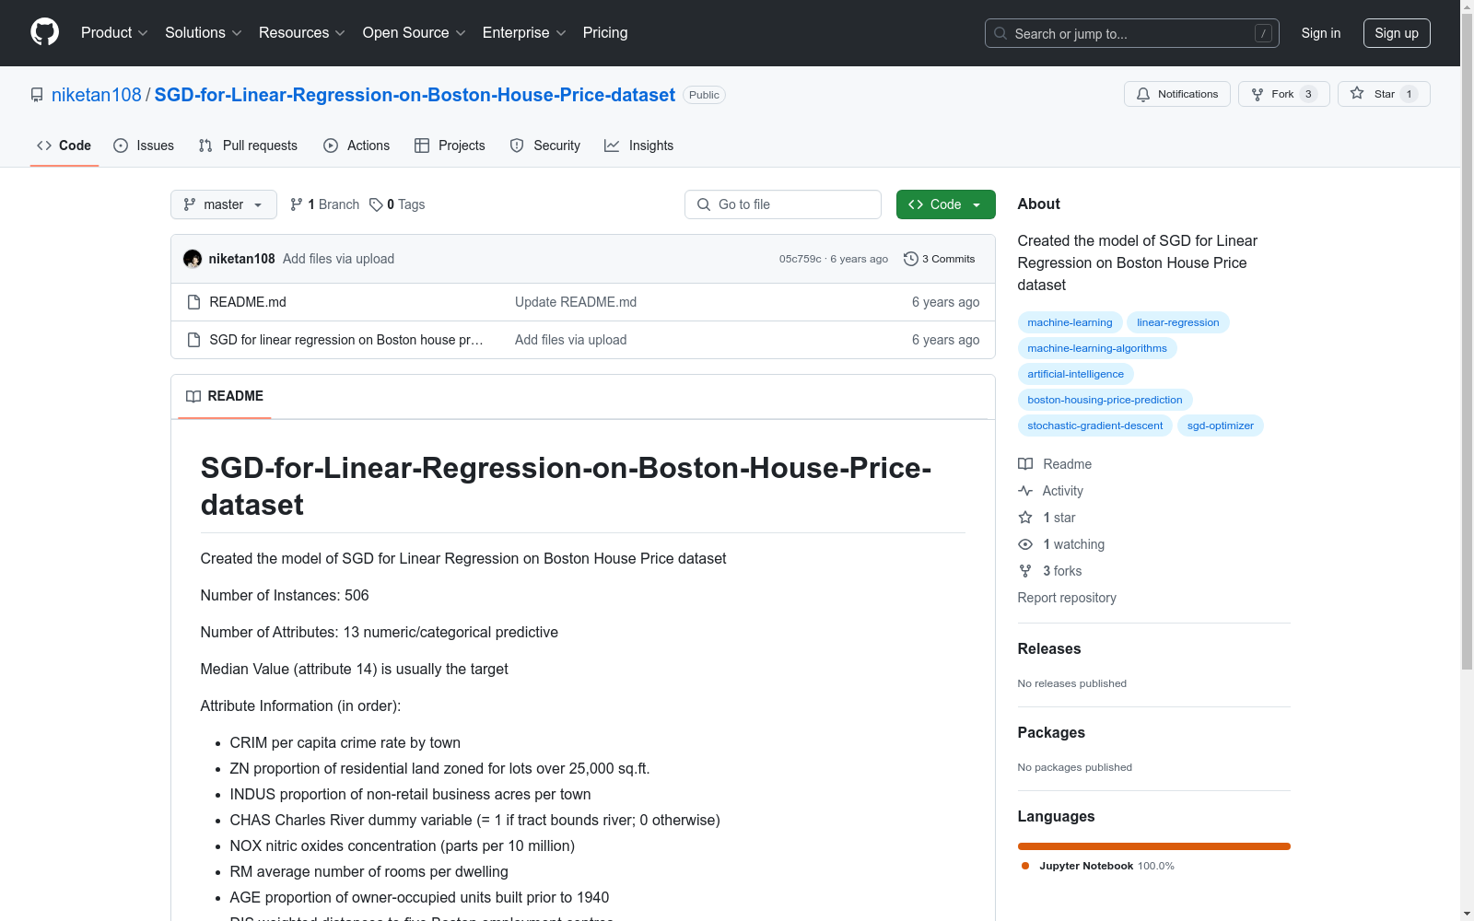The height and width of the screenshot is (921, 1474).
Task: Expand the Enterprise menu
Action: [x=524, y=33]
